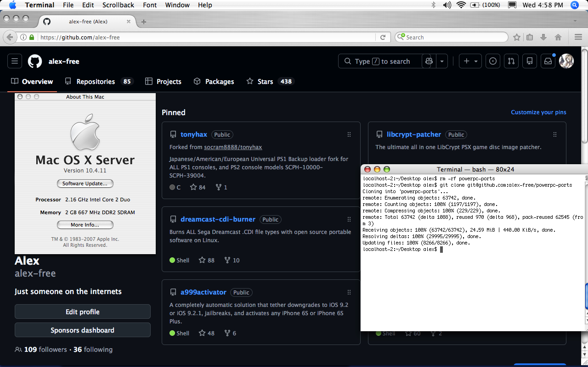588x367 pixels.
Task: Open the Scrollback menu
Action: point(118,5)
